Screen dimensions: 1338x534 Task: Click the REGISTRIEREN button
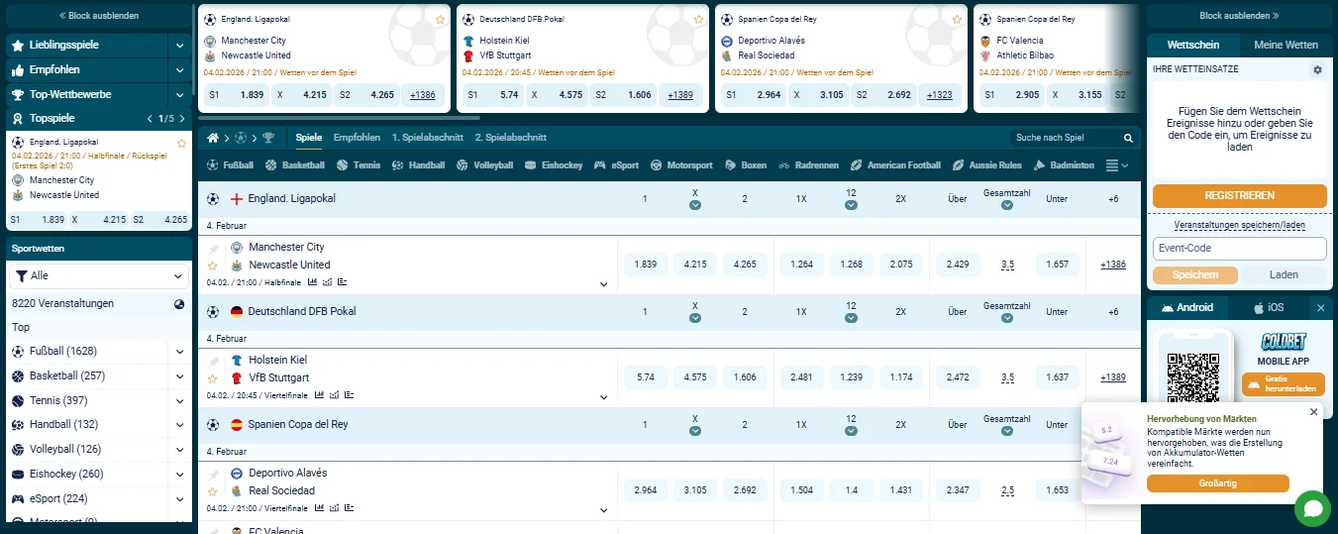click(1239, 195)
